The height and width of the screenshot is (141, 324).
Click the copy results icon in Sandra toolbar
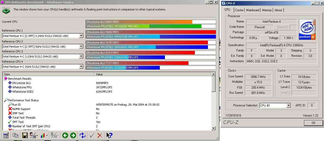(x=16, y=135)
